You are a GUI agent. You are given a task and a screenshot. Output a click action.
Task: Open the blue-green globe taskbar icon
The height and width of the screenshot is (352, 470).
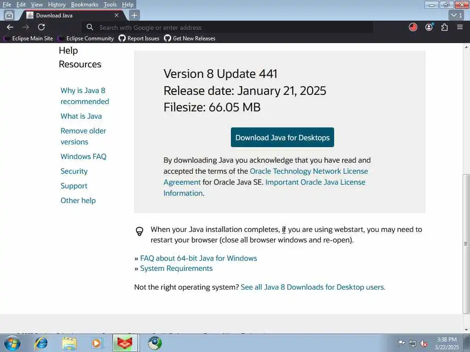[155, 343]
